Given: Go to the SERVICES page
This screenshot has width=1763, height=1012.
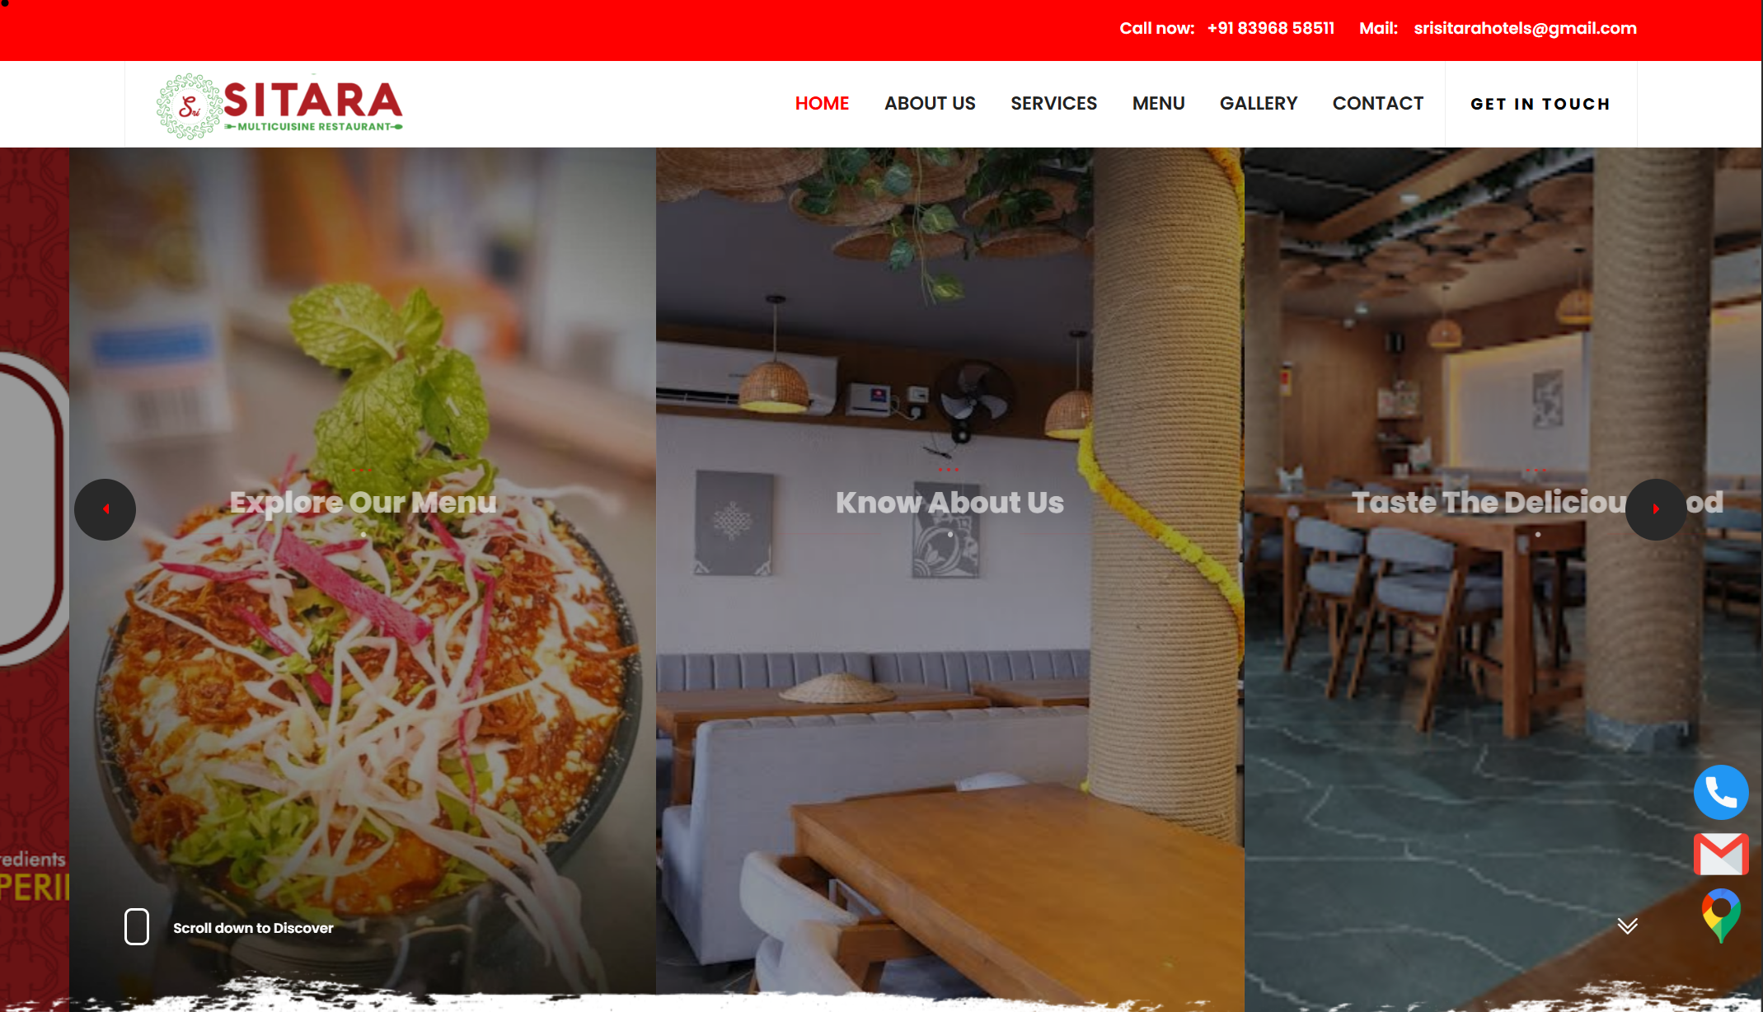Looking at the screenshot, I should coord(1053,104).
